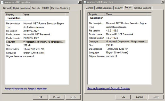Click OK button in left window
Image resolution: width=165 pixels, height=101 pixels.
[x=40, y=97]
